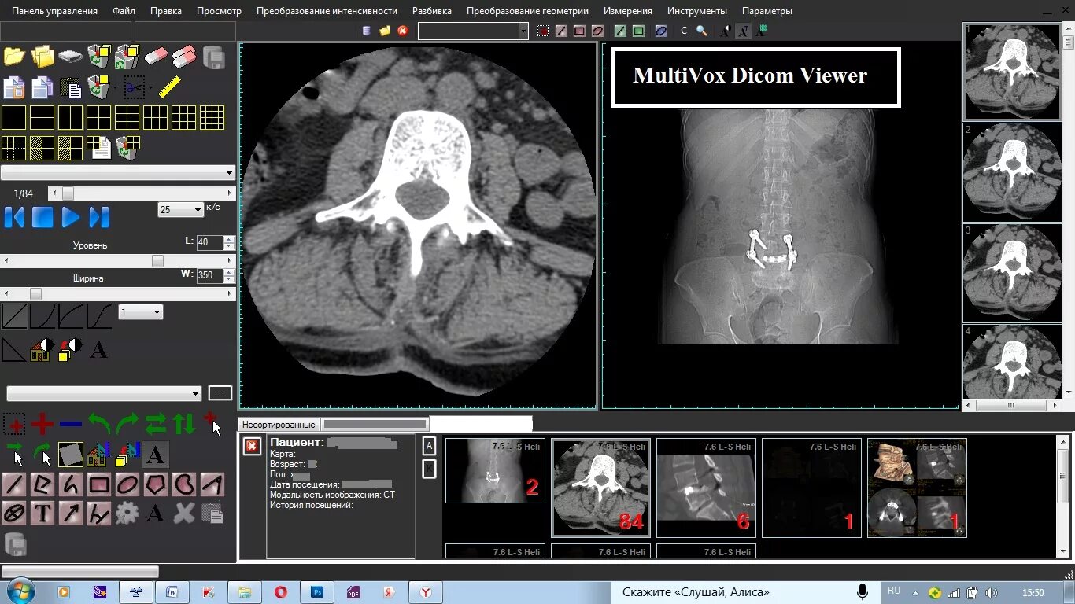Click the ellipsis browse button
The height and width of the screenshot is (604, 1075).
pos(220,393)
